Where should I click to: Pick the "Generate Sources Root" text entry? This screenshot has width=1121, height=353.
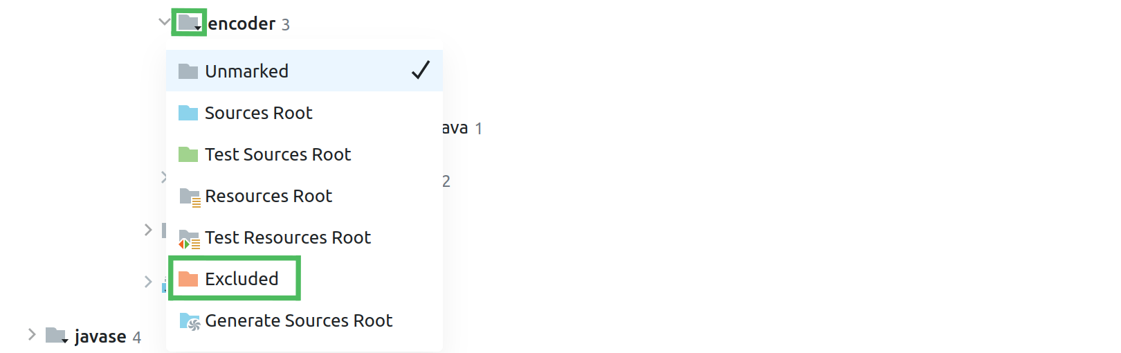tap(298, 320)
